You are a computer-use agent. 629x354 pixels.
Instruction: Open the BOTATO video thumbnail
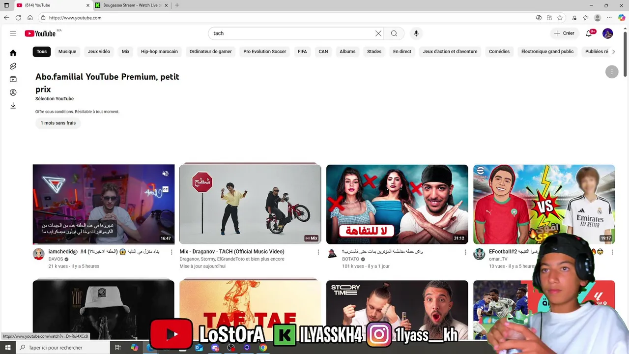397,204
